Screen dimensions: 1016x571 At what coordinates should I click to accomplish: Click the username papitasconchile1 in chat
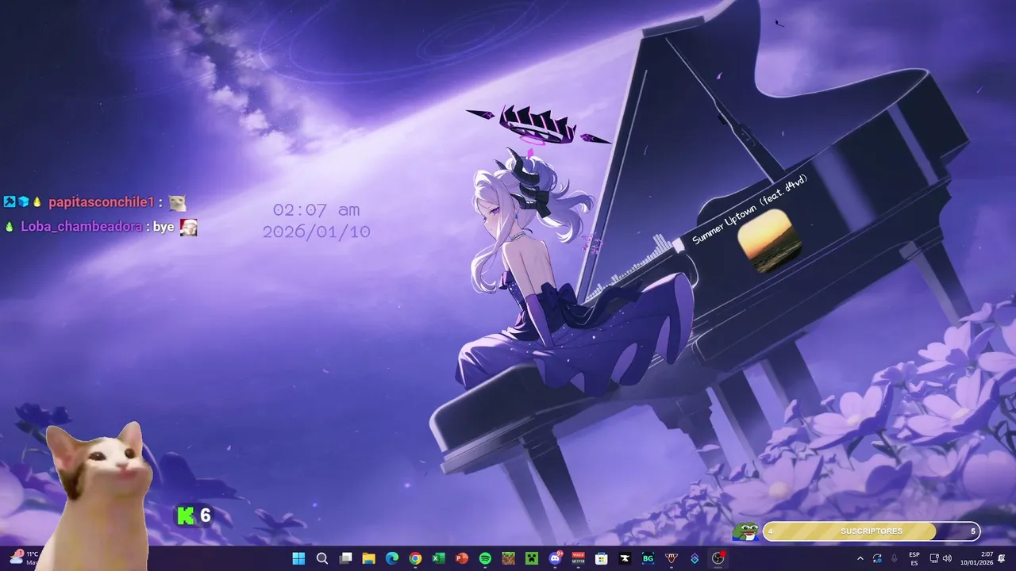[x=102, y=202]
